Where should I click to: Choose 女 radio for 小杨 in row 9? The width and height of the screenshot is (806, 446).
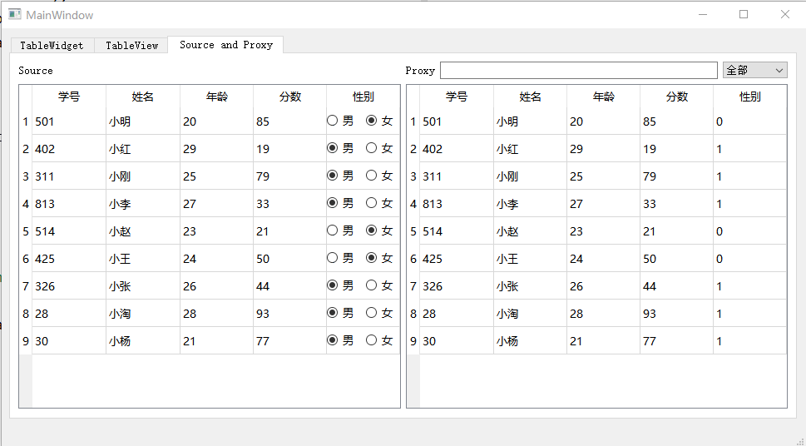coord(372,340)
